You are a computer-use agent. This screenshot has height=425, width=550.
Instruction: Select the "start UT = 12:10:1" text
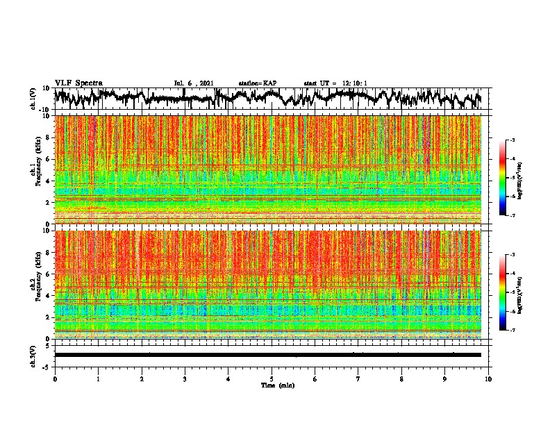335,83
